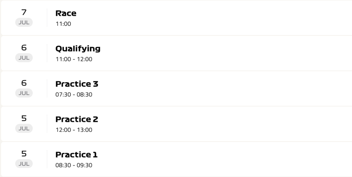This screenshot has height=177, width=352.
Task: Click date number 6 next to Qualifying
Action: click(x=24, y=48)
